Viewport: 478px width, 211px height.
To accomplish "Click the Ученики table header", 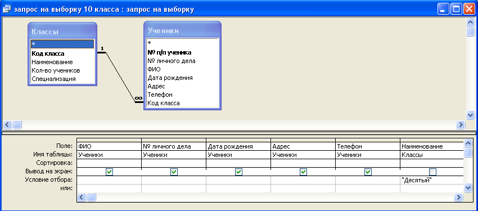I will click(182, 30).
